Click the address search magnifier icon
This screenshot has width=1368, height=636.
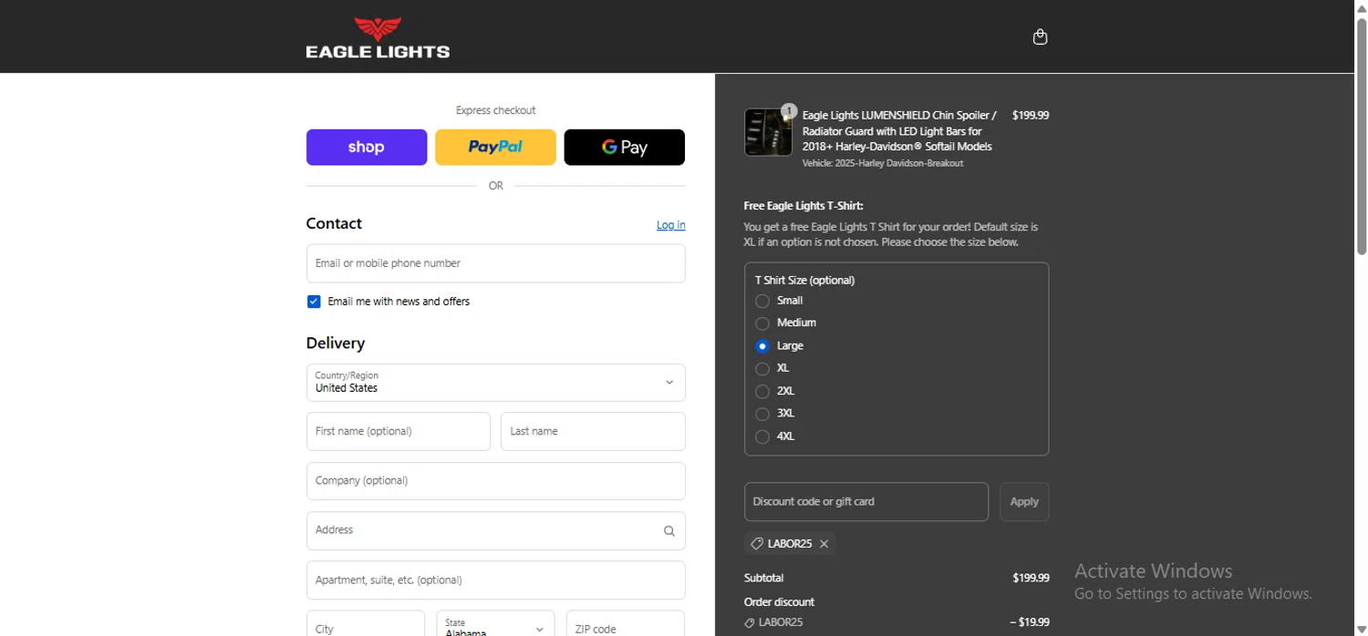click(x=669, y=531)
